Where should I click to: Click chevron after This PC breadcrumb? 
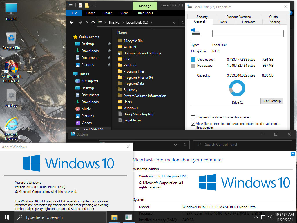123,22
